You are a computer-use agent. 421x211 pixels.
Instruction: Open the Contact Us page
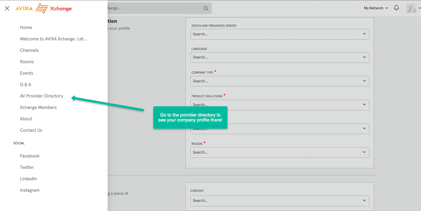click(x=31, y=130)
